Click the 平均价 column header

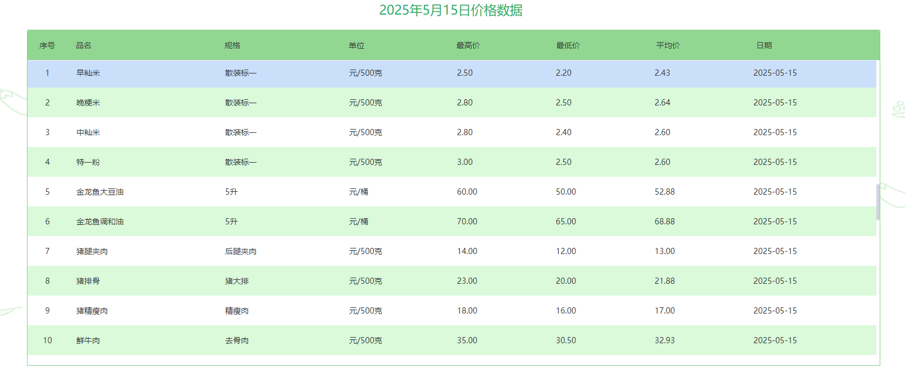(668, 45)
